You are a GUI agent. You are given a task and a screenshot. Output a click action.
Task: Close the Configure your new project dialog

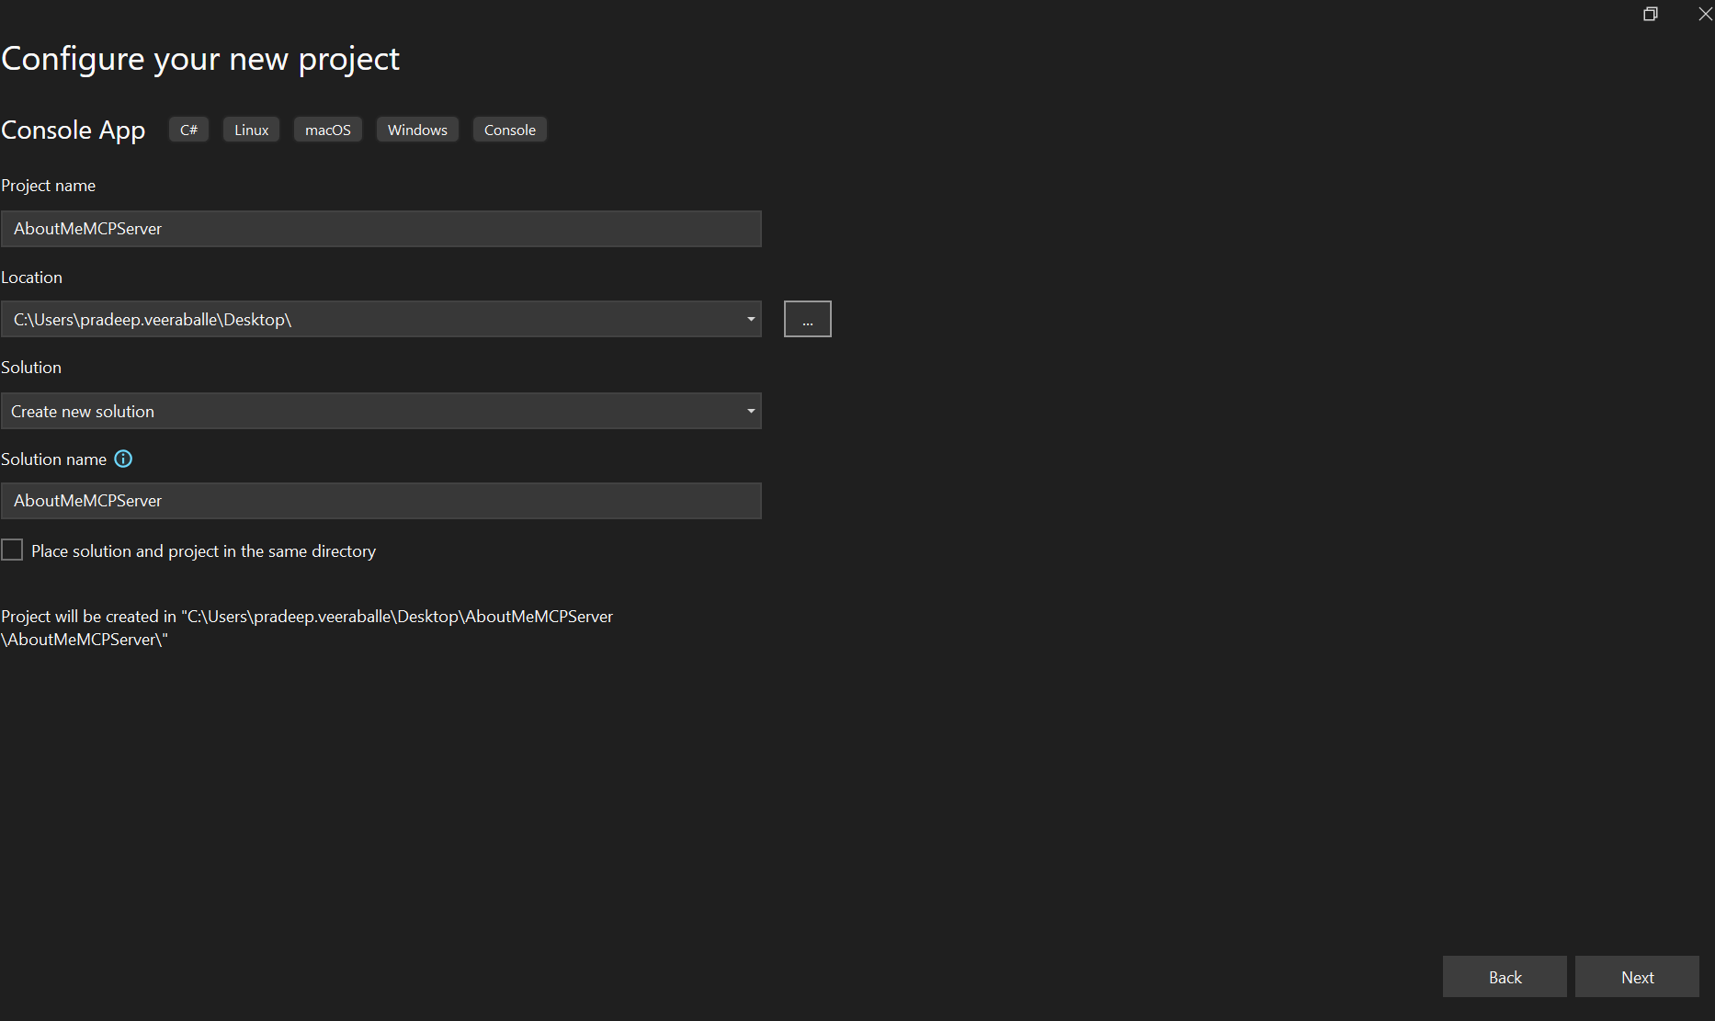[x=1705, y=14]
